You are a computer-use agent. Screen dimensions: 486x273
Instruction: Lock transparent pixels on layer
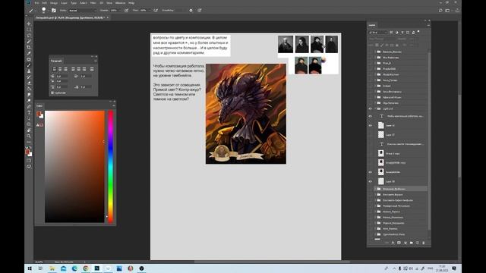point(377,45)
